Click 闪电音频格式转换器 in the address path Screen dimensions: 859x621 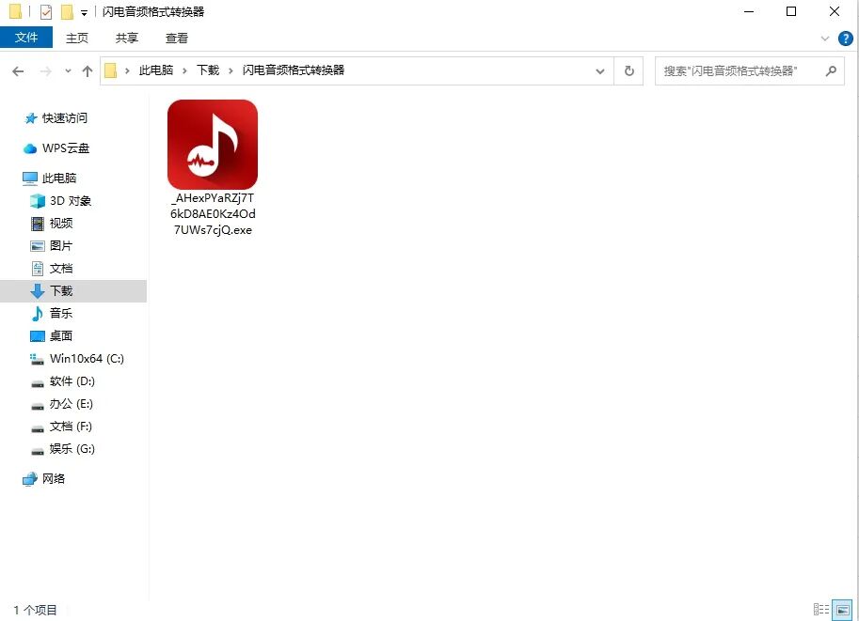click(294, 70)
